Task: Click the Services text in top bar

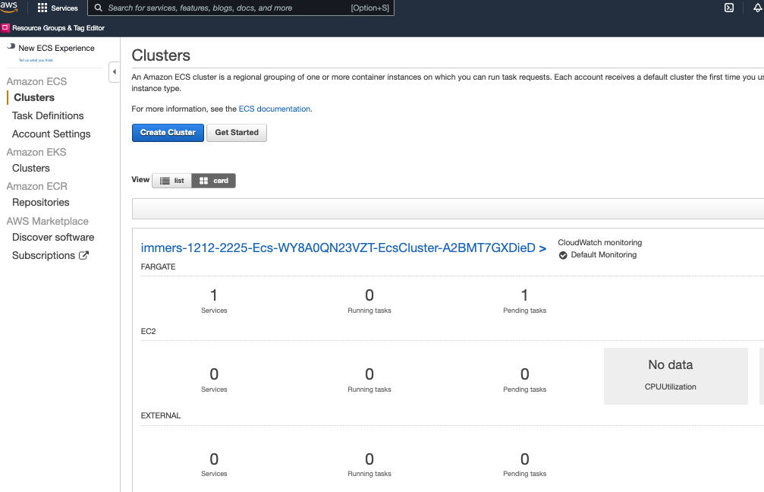Action: tap(64, 8)
